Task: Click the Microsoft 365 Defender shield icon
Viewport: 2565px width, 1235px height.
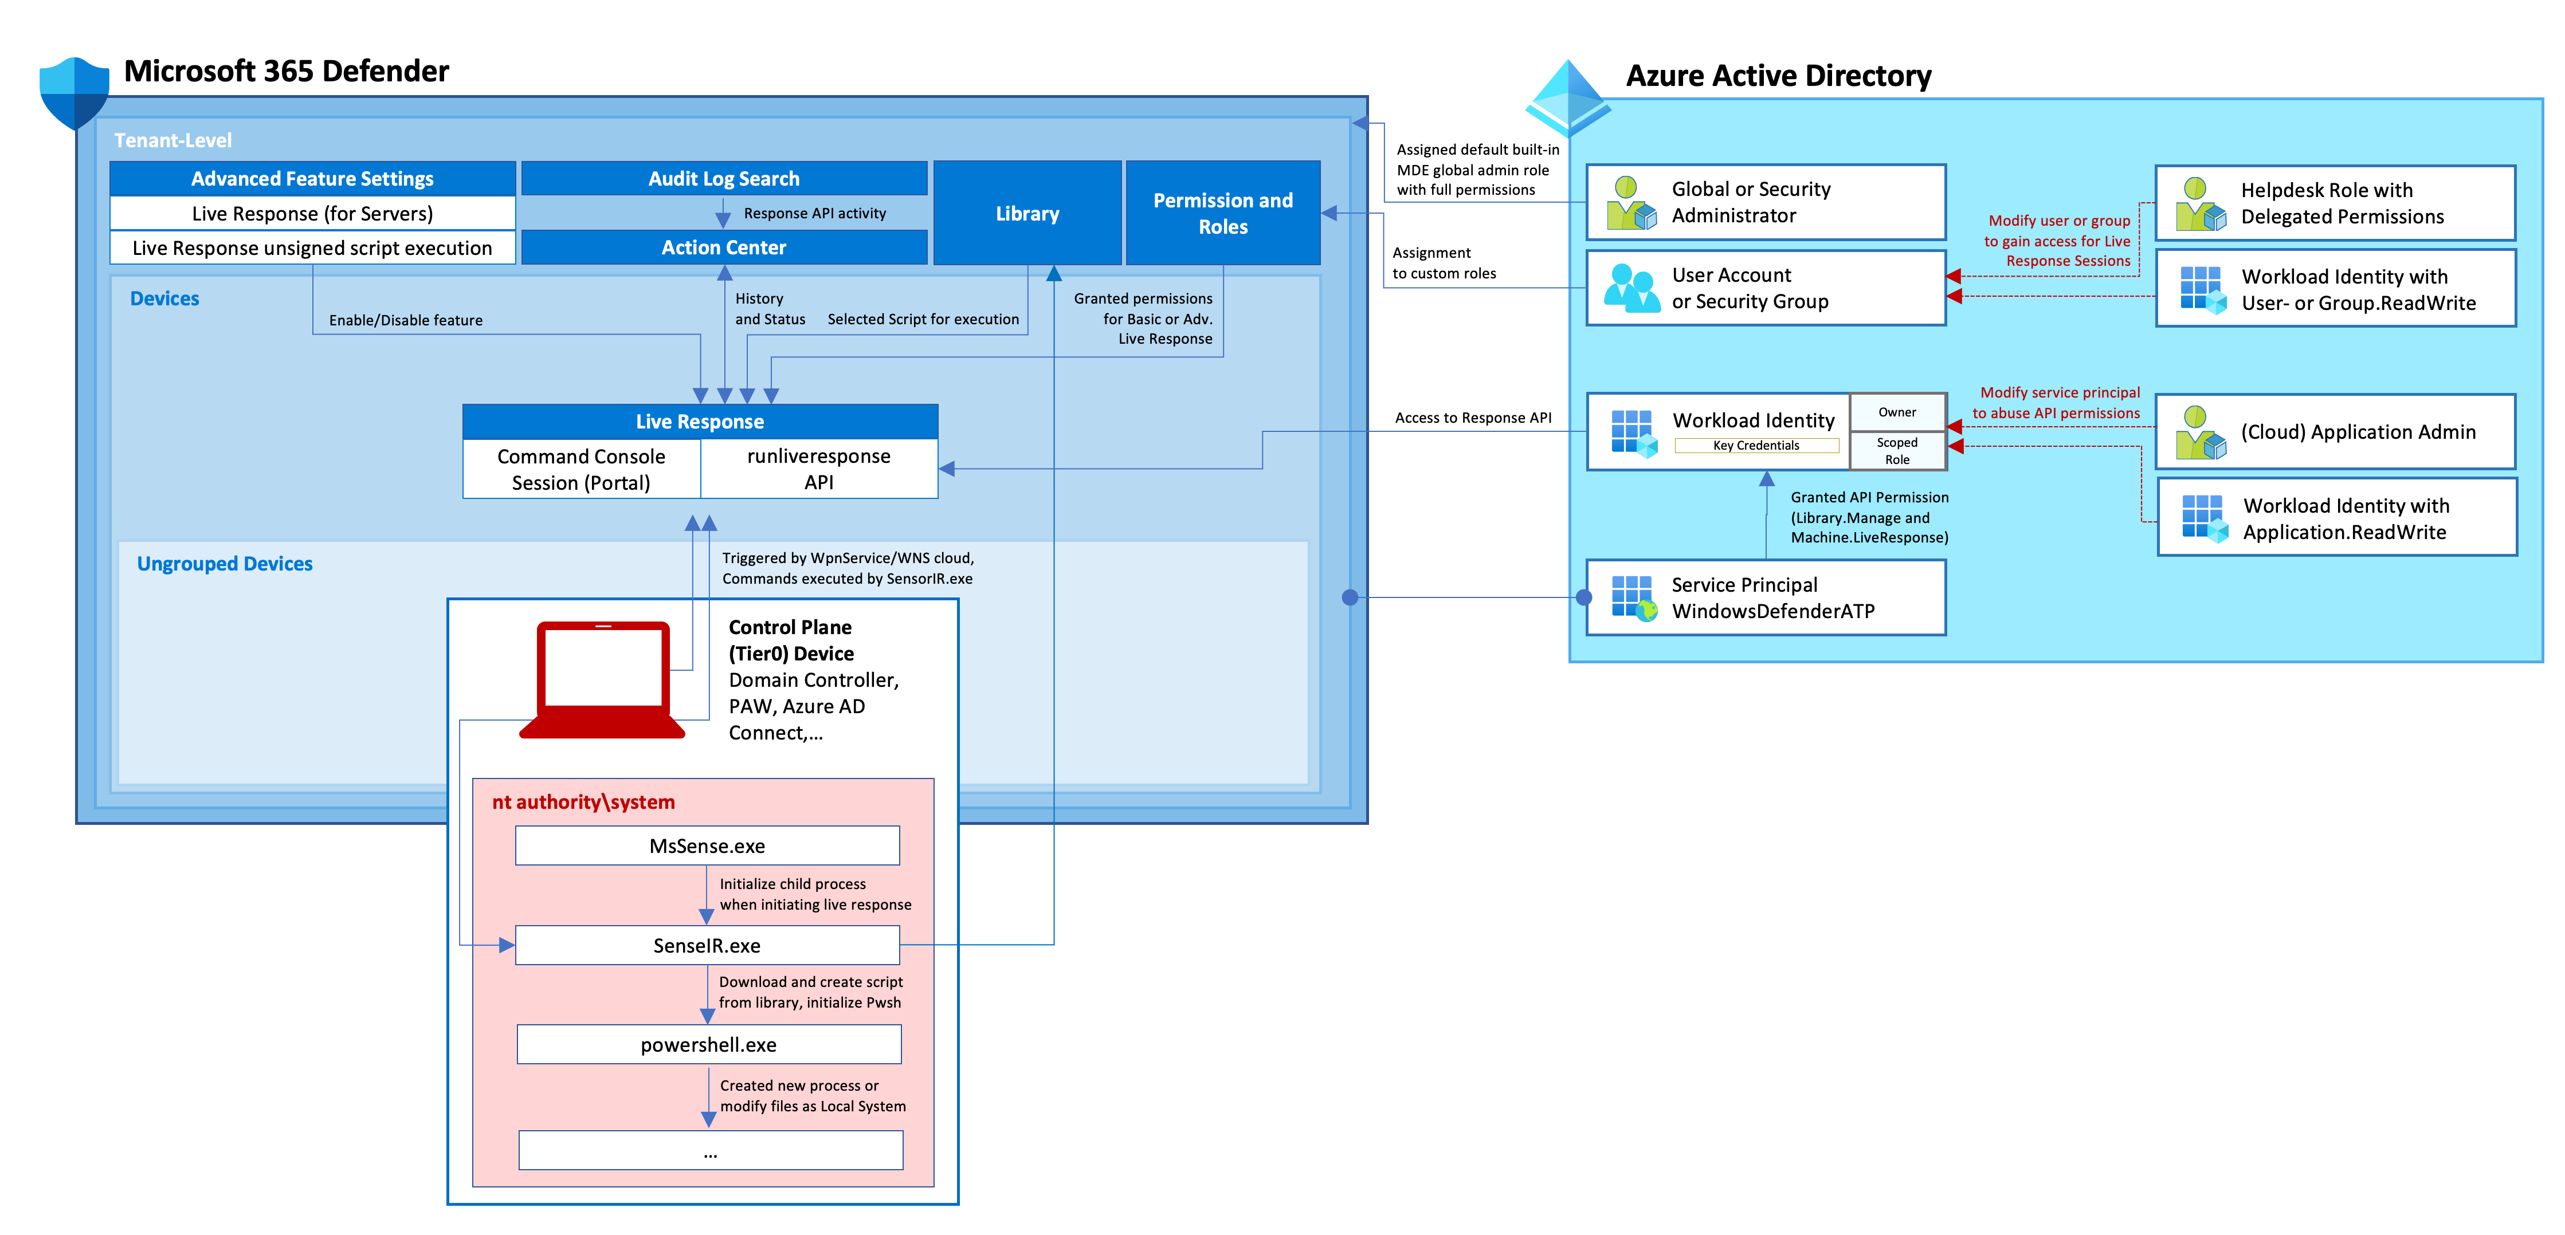Action: (74, 93)
